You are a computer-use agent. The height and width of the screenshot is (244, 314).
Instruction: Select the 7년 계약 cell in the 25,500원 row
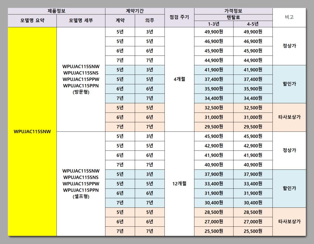pos(120,231)
